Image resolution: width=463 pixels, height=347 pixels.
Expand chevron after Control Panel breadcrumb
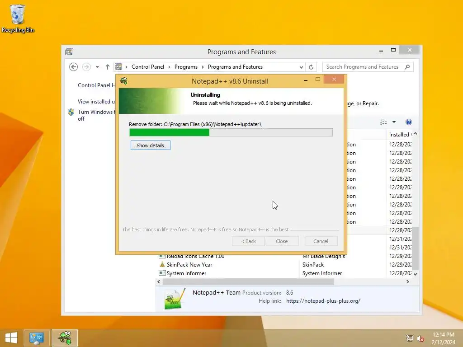[170, 67]
